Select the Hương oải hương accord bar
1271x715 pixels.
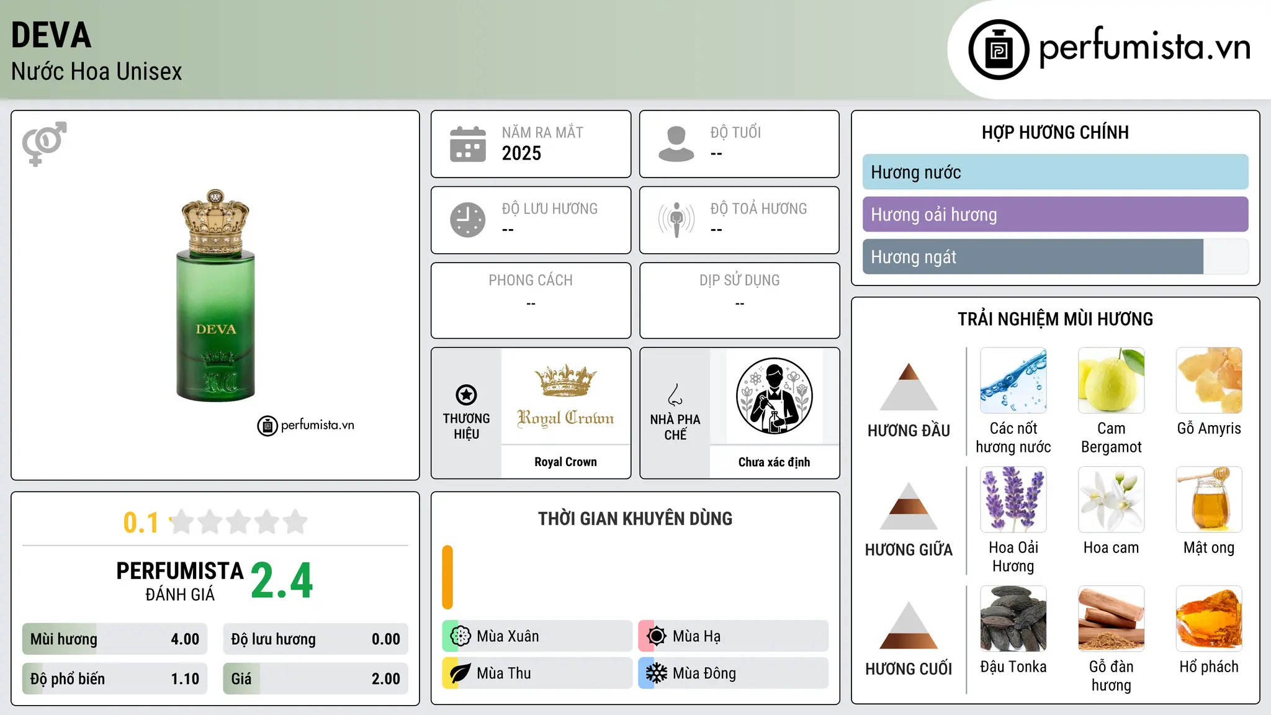1056,214
